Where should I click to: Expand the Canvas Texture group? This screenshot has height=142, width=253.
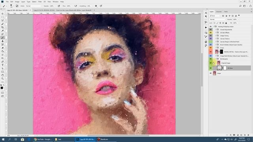(x=215, y=39)
